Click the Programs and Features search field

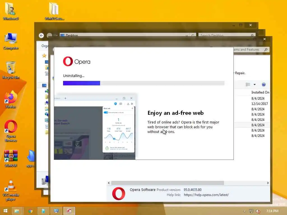pyautogui.click(x=251, y=50)
